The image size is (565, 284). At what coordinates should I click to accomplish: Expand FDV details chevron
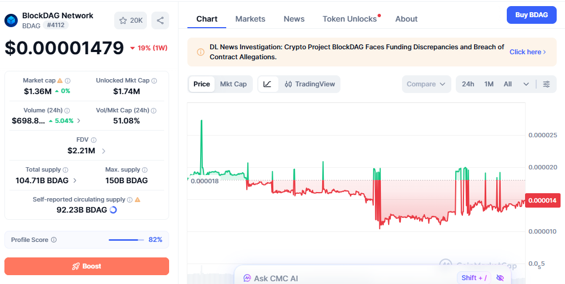pos(104,151)
